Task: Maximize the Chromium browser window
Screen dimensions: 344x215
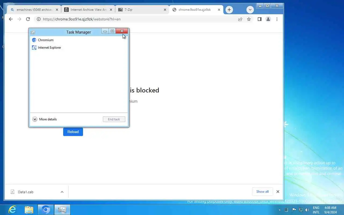Action: [267, 6]
